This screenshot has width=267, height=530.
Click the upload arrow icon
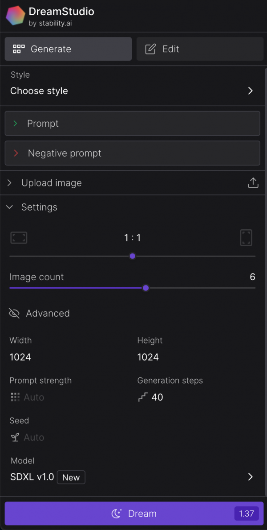253,183
